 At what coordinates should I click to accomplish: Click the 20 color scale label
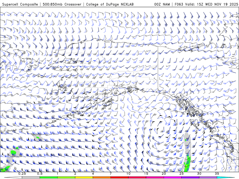click(164, 174)
